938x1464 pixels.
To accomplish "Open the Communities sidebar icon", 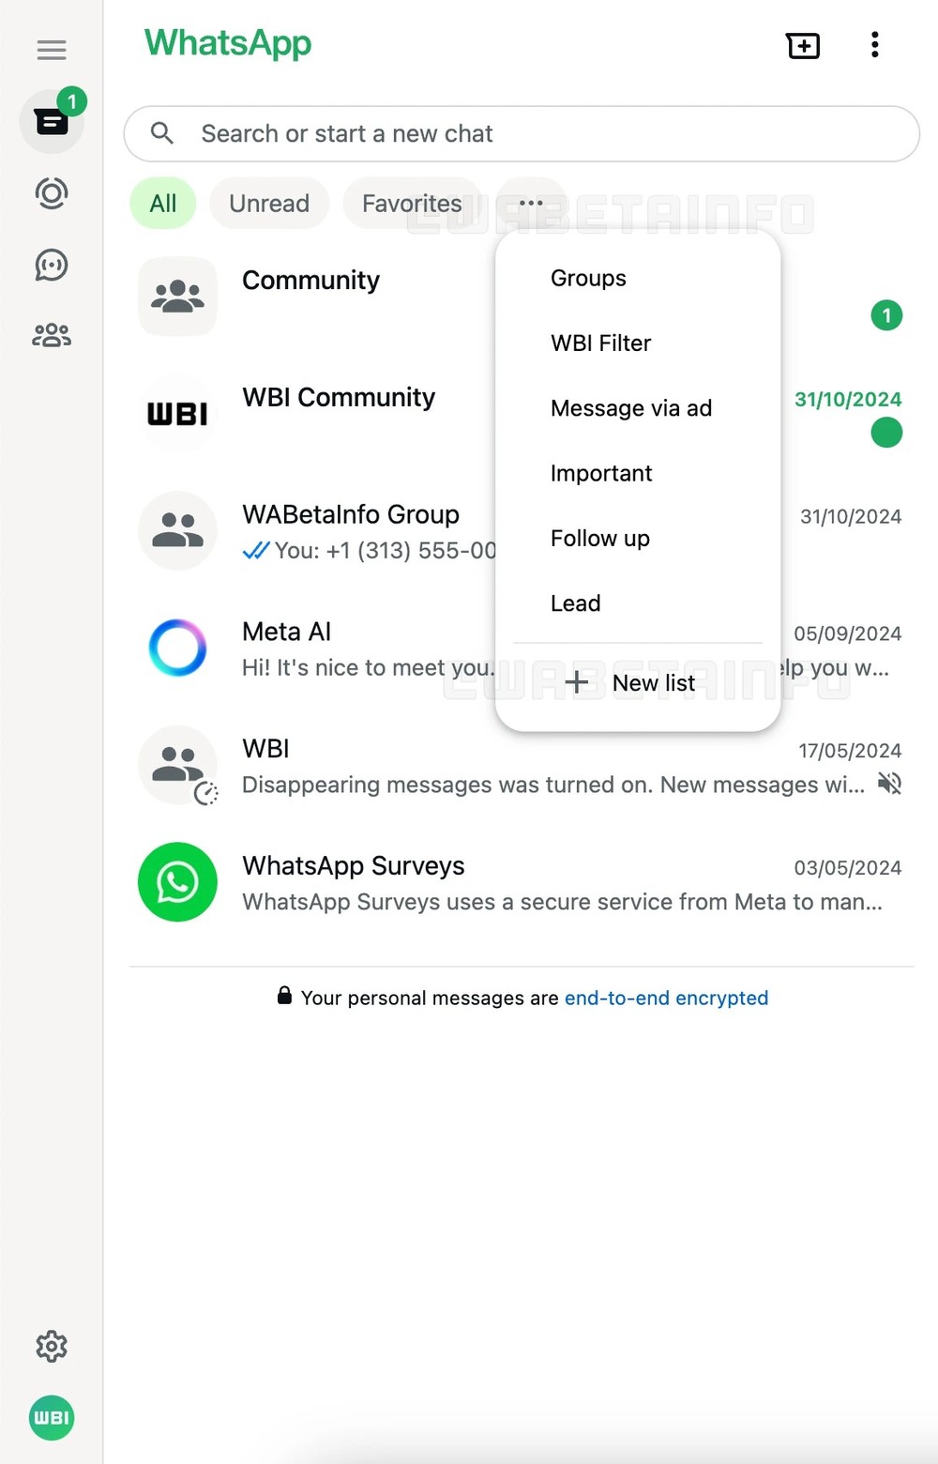I will coord(52,335).
